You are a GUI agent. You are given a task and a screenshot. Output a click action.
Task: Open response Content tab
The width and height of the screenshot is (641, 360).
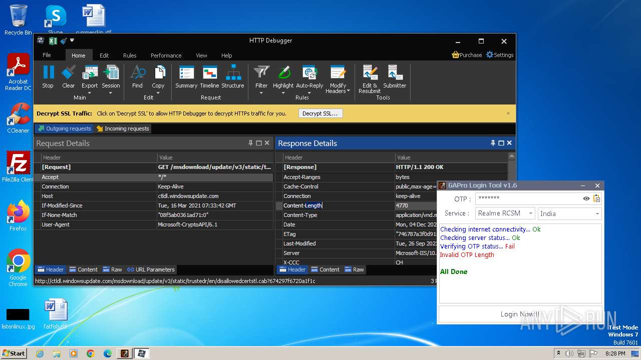tap(325, 269)
